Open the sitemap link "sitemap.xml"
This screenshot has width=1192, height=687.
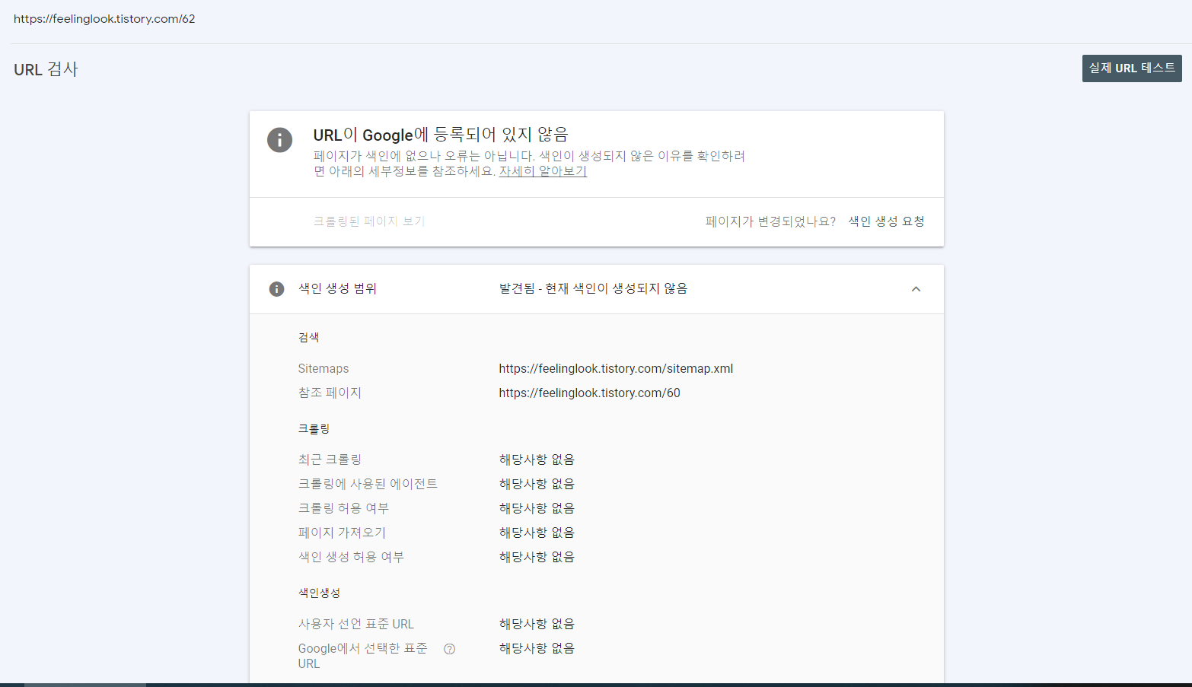pyautogui.click(x=616, y=368)
